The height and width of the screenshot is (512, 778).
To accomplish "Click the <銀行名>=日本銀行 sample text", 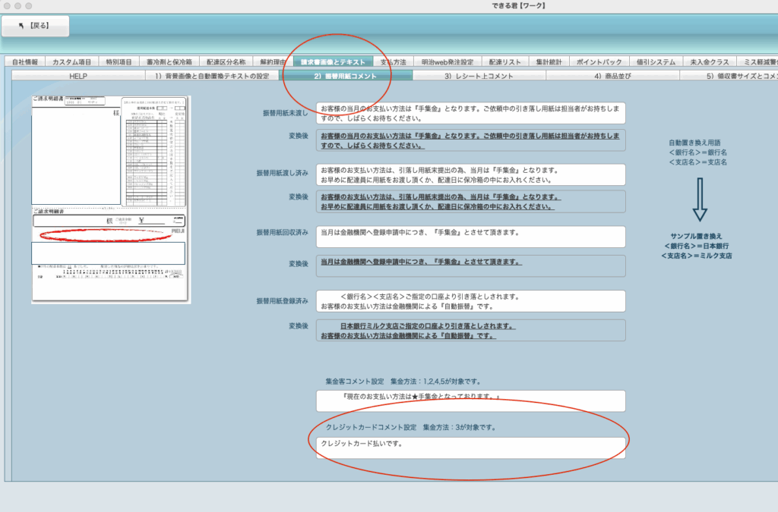I will pyautogui.click(x=697, y=246).
